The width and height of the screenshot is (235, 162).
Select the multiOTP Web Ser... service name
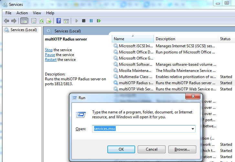pos(136,89)
